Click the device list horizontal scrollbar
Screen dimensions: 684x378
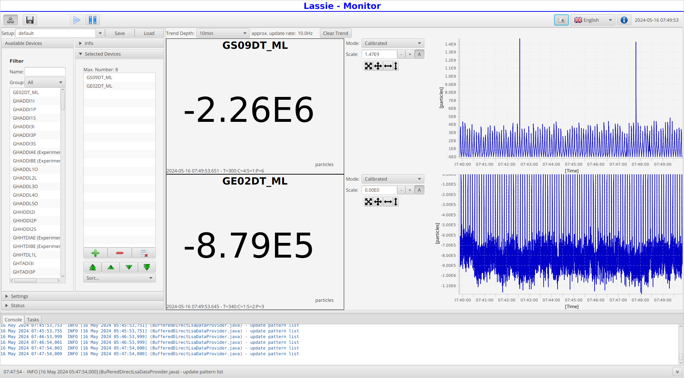pyautogui.click(x=35, y=280)
